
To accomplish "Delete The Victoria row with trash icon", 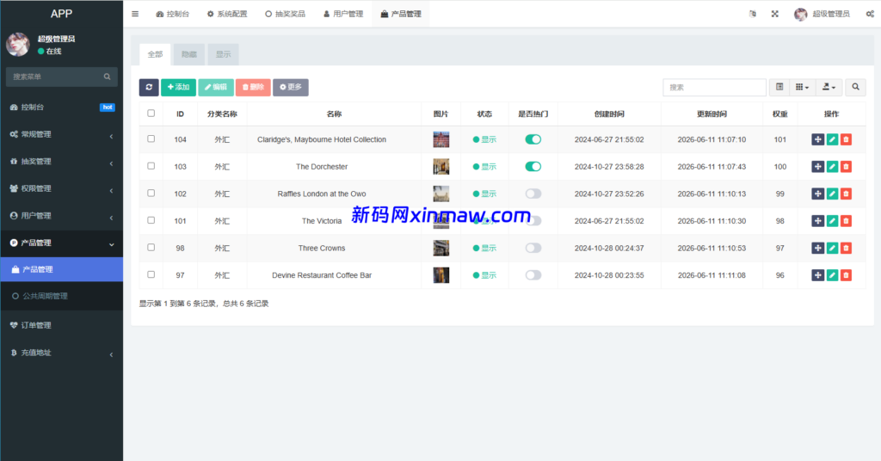I will pyautogui.click(x=846, y=221).
